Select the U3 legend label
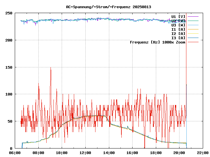 click(178, 25)
